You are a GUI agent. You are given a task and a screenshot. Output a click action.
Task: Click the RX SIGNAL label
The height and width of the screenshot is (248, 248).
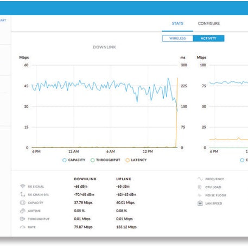tap(36, 187)
